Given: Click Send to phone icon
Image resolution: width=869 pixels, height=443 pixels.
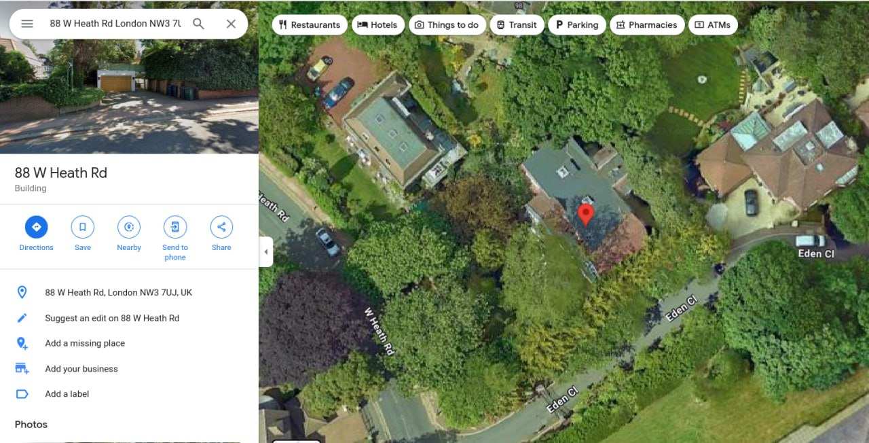Looking at the screenshot, I should [x=175, y=227].
